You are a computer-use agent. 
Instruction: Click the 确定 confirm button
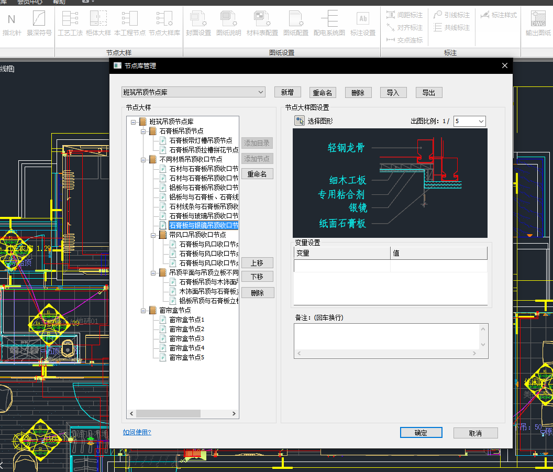[x=421, y=433]
